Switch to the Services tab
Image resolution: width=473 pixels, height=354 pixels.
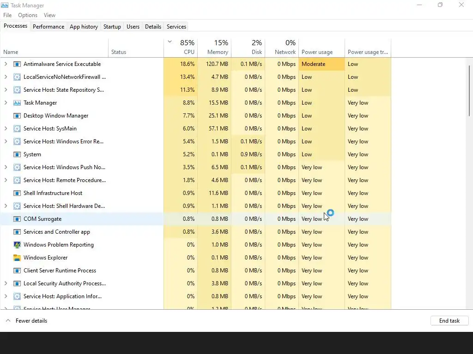(x=176, y=26)
